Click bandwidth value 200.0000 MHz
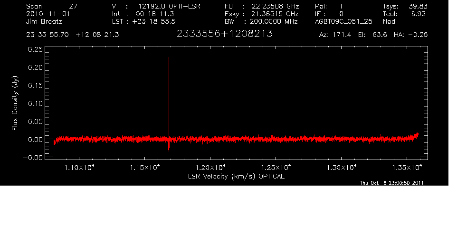The height and width of the screenshot is (232, 457). (x=274, y=21)
